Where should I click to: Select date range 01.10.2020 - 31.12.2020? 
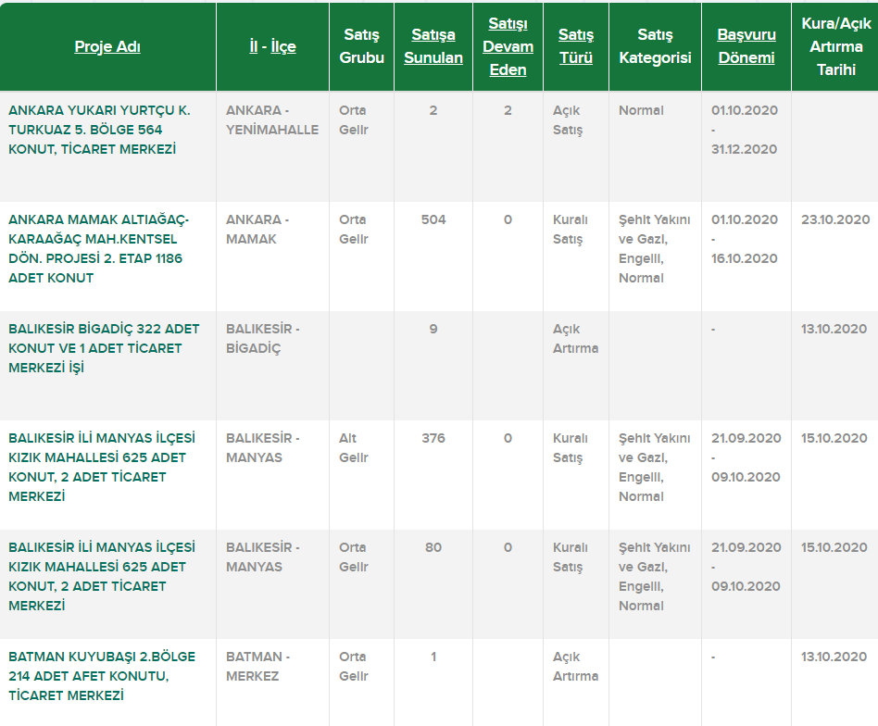[745, 130]
